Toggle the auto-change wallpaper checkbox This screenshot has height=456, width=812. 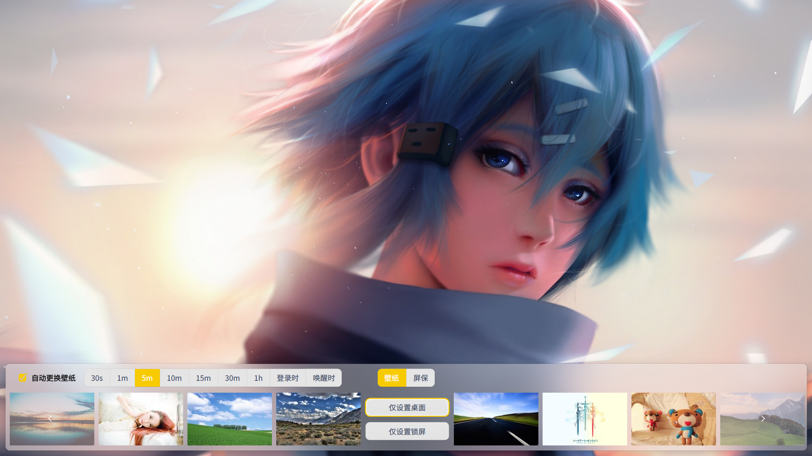pos(22,378)
